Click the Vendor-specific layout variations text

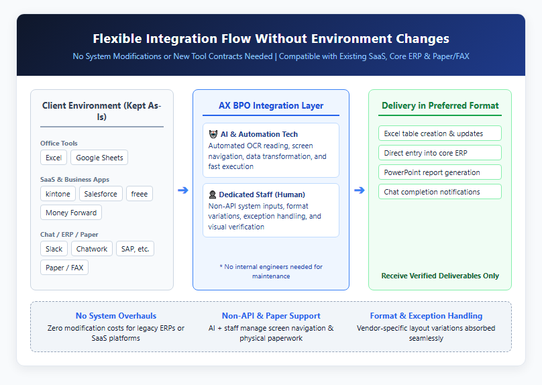click(426, 333)
